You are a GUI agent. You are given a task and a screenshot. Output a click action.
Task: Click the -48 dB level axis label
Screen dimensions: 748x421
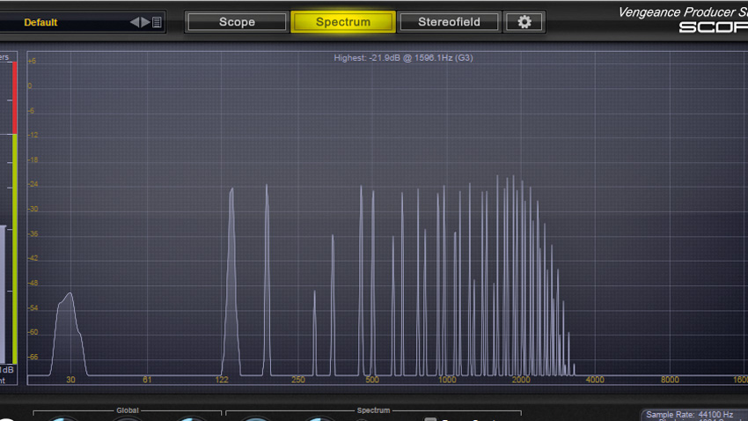click(33, 283)
